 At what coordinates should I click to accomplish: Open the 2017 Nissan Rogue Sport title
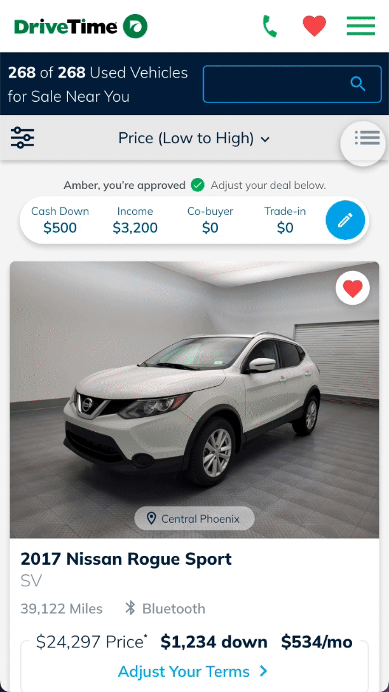click(126, 559)
